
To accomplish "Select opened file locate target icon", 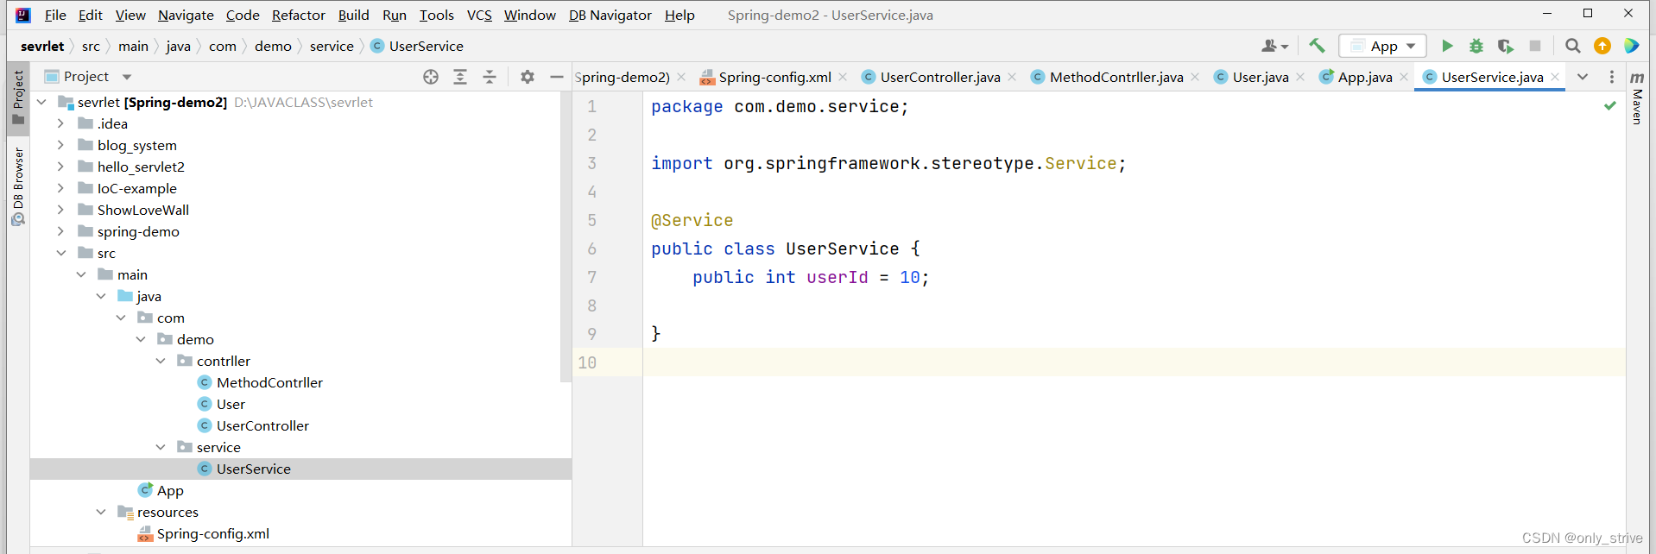I will point(431,77).
